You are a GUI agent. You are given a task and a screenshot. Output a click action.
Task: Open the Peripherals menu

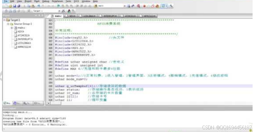tap(57, 1)
